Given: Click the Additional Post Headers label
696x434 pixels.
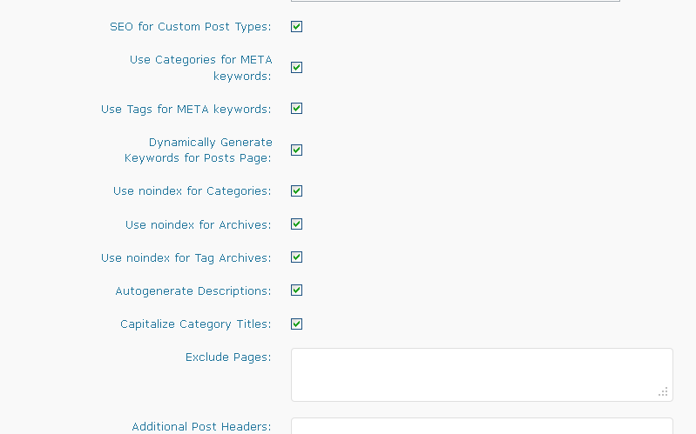Looking at the screenshot, I should (201, 426).
